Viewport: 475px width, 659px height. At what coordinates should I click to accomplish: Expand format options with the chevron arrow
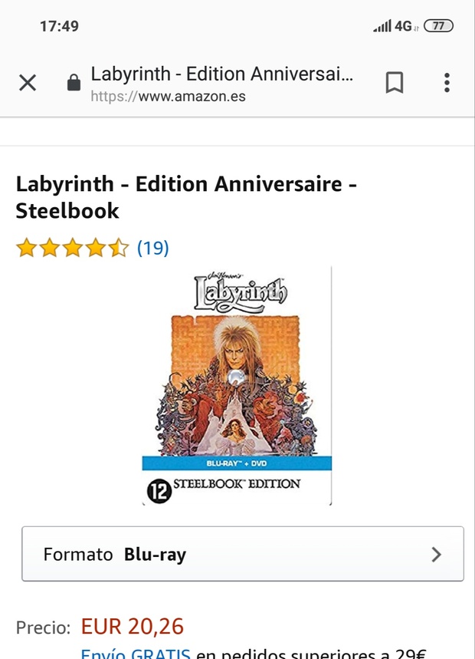437,554
